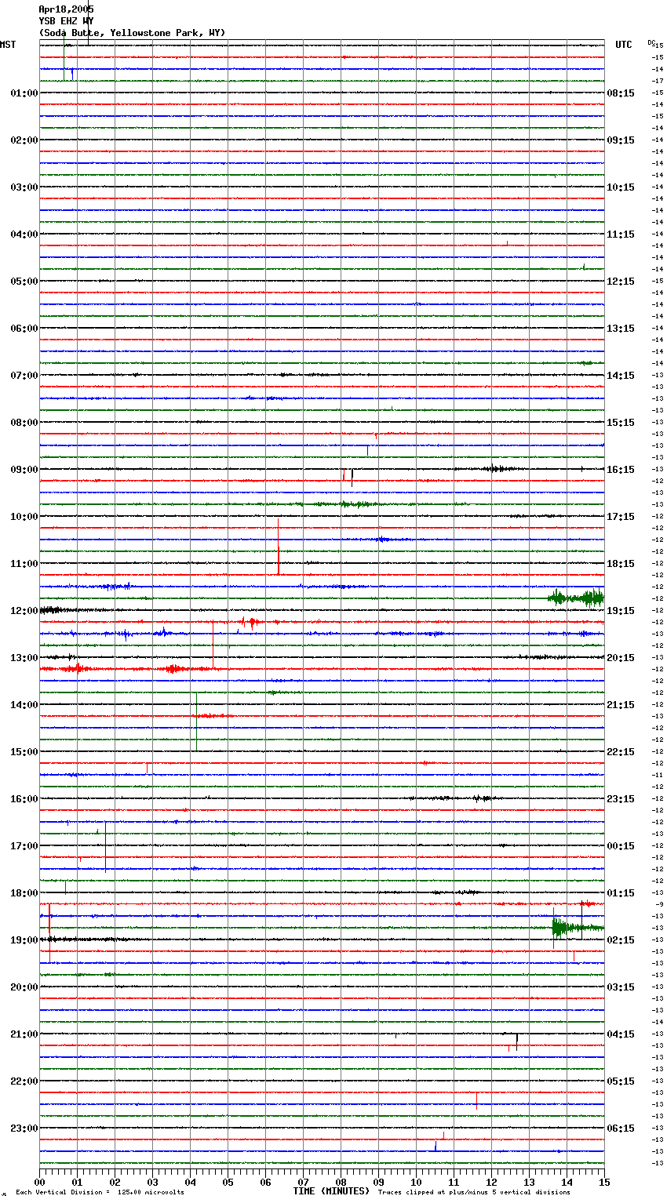667x1203 pixels.
Task: Click the Soda Butte, Yellowstone Park location title
Action: (132, 33)
